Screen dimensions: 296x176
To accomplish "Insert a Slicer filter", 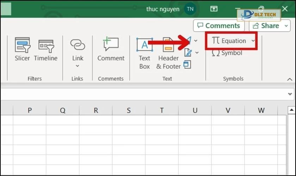I will coord(22,49).
